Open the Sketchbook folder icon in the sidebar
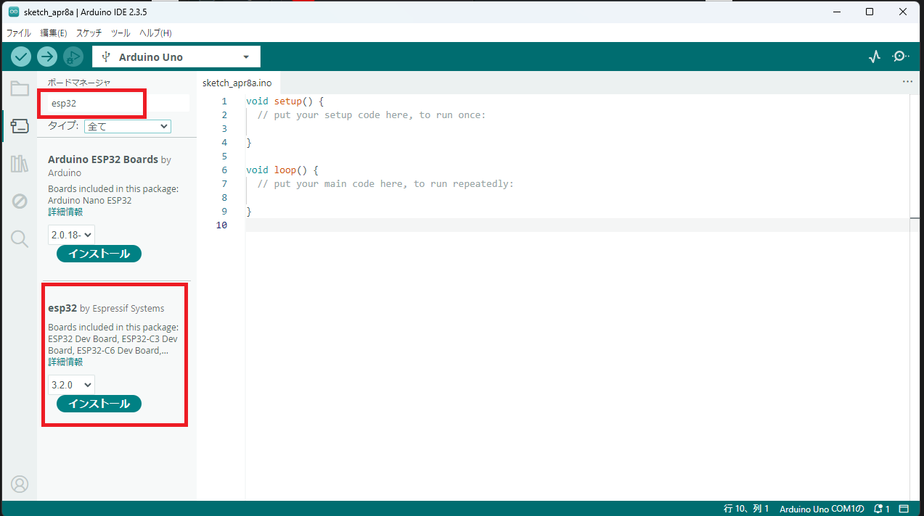924x516 pixels. tap(19, 88)
